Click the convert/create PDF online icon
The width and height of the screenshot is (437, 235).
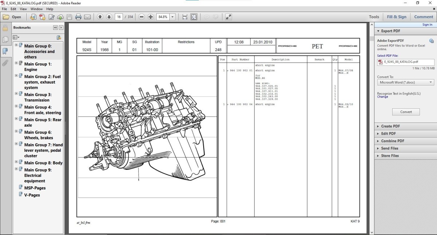(x=33, y=17)
